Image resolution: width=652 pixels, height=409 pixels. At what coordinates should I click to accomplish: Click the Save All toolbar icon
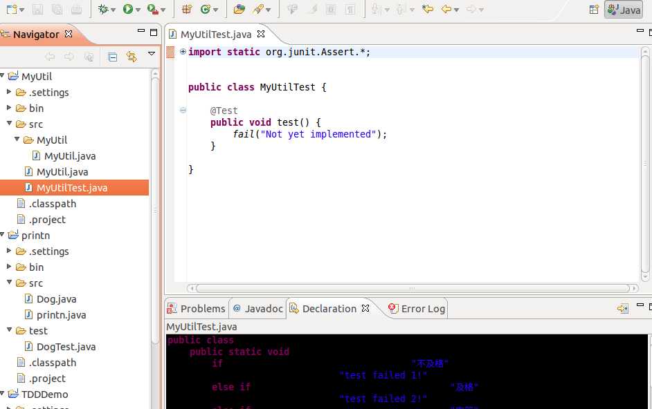click(57, 9)
